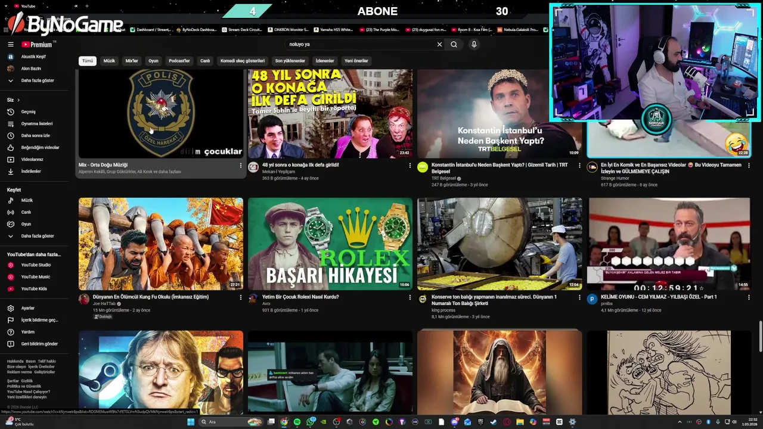The image size is (763, 429).
Task: Open the Strange Humor channel link
Action: click(616, 178)
